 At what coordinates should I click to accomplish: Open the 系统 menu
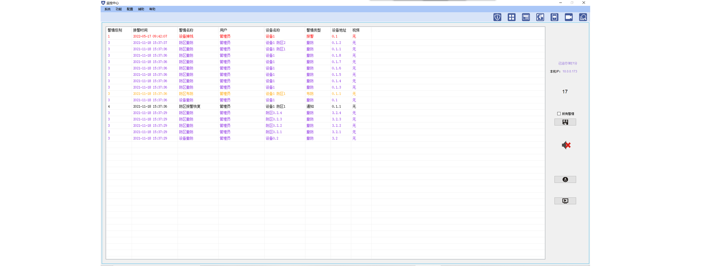pyautogui.click(x=107, y=9)
